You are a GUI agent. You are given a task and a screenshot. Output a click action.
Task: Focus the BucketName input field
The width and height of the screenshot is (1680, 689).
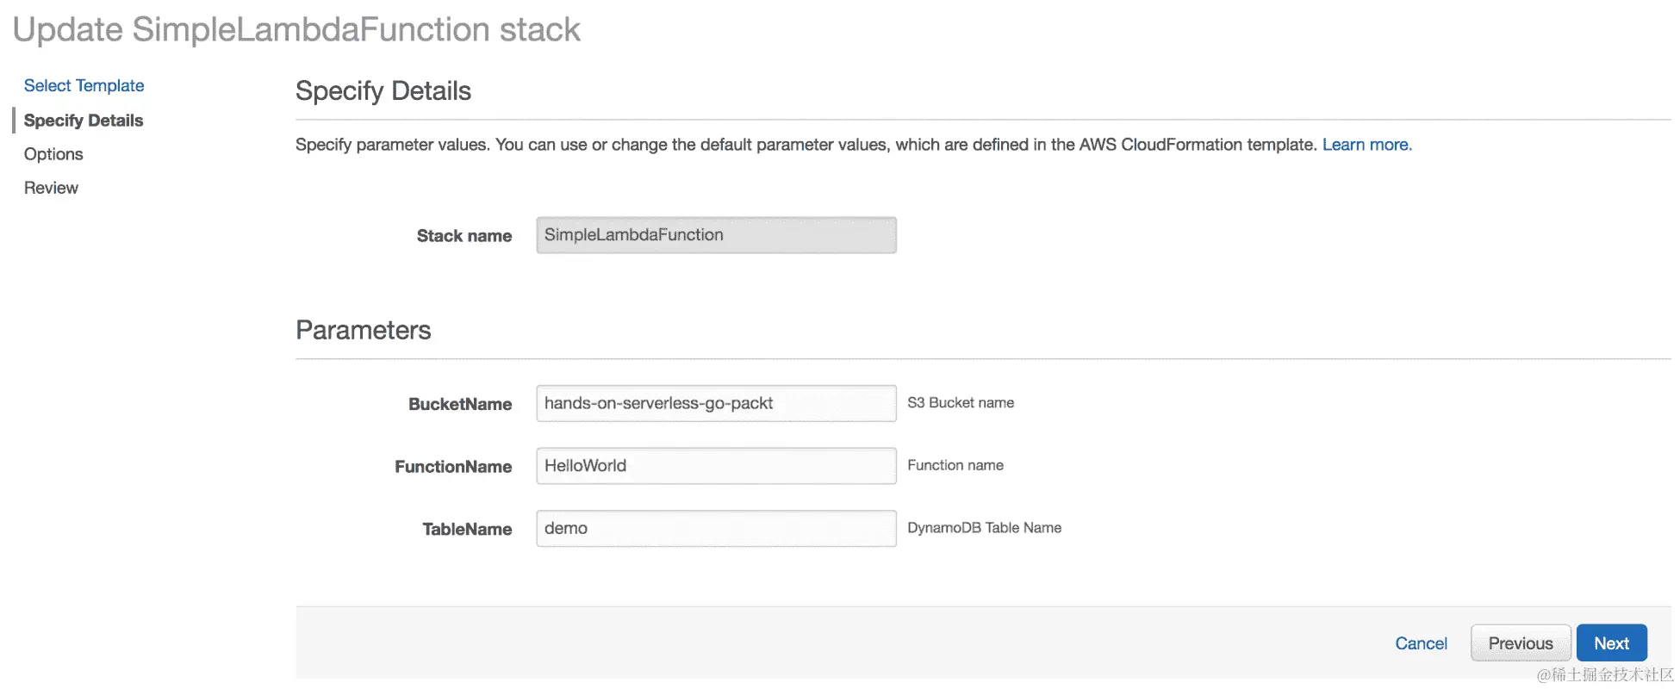pos(715,403)
